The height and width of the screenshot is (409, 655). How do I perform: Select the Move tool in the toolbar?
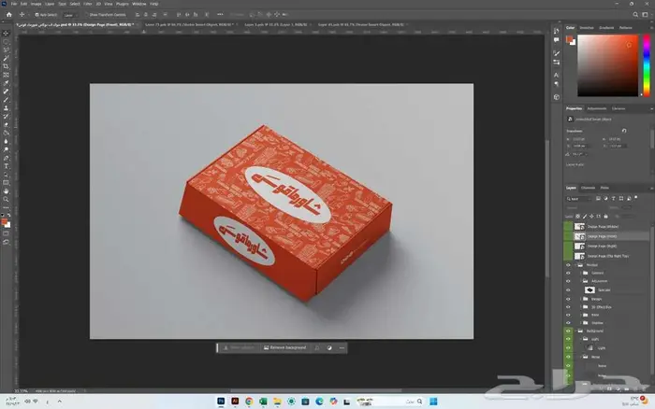coord(6,34)
